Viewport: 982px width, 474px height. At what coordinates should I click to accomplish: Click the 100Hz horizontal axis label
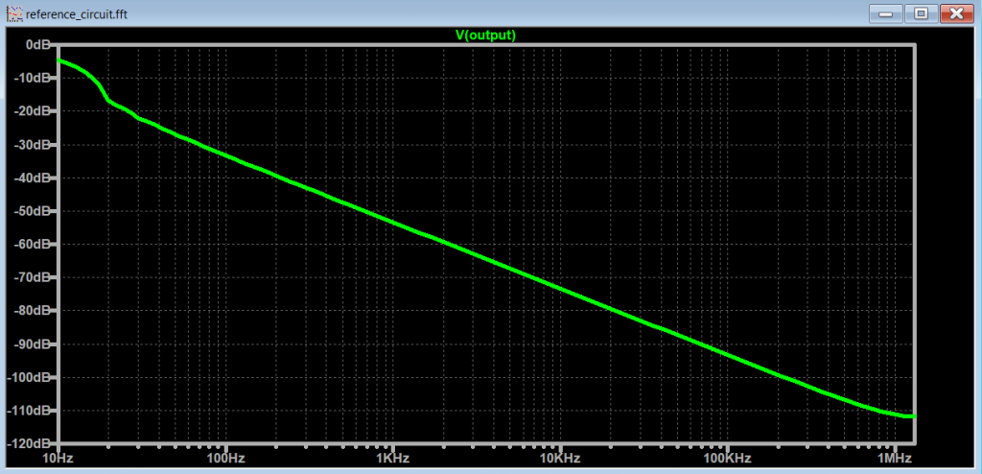click(x=225, y=458)
